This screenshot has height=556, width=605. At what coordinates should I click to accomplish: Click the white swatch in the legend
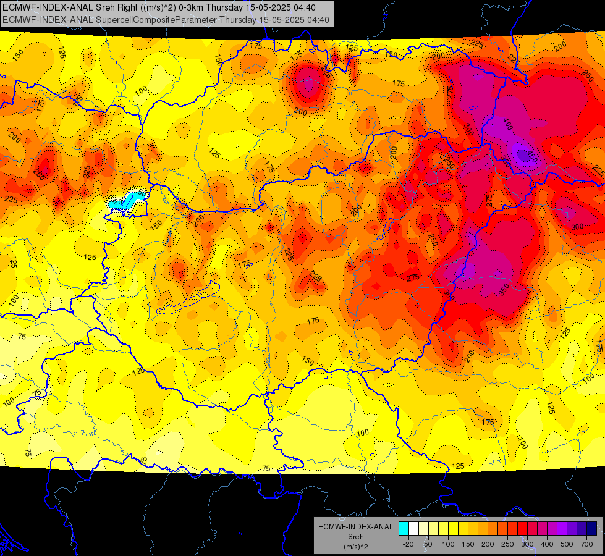point(413,528)
